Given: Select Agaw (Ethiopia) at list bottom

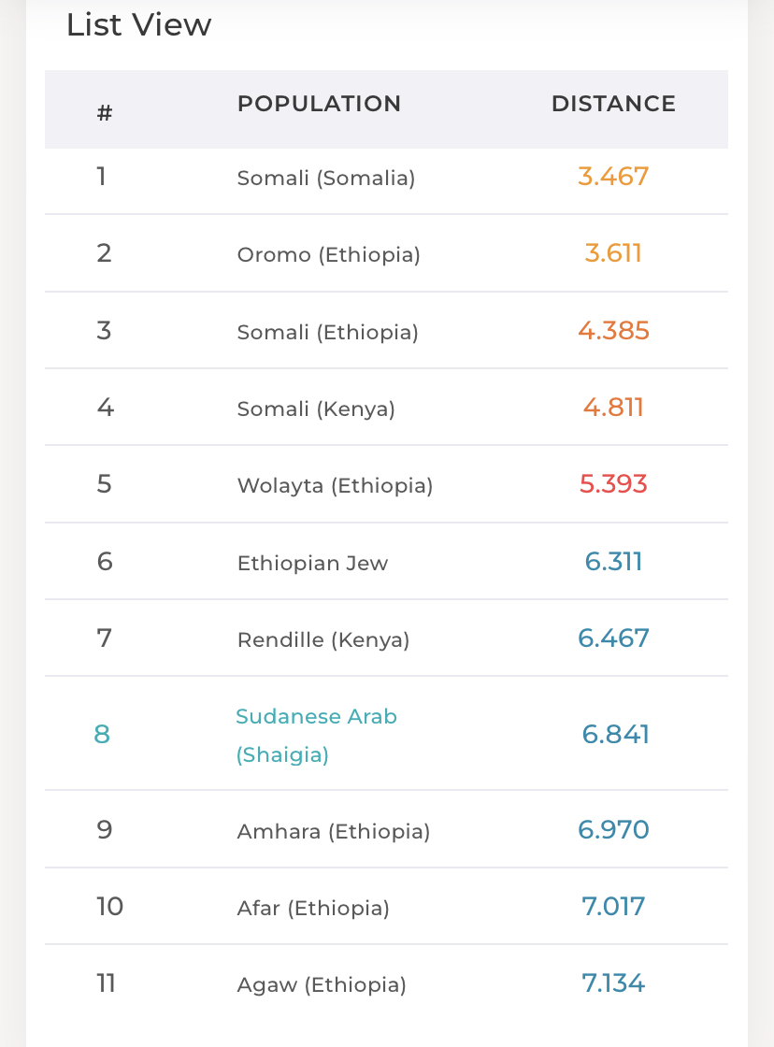Looking at the screenshot, I should [322, 984].
